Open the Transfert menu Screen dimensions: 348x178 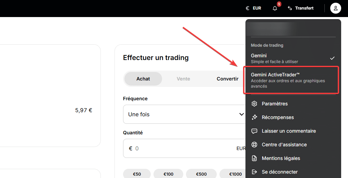pyautogui.click(x=301, y=8)
